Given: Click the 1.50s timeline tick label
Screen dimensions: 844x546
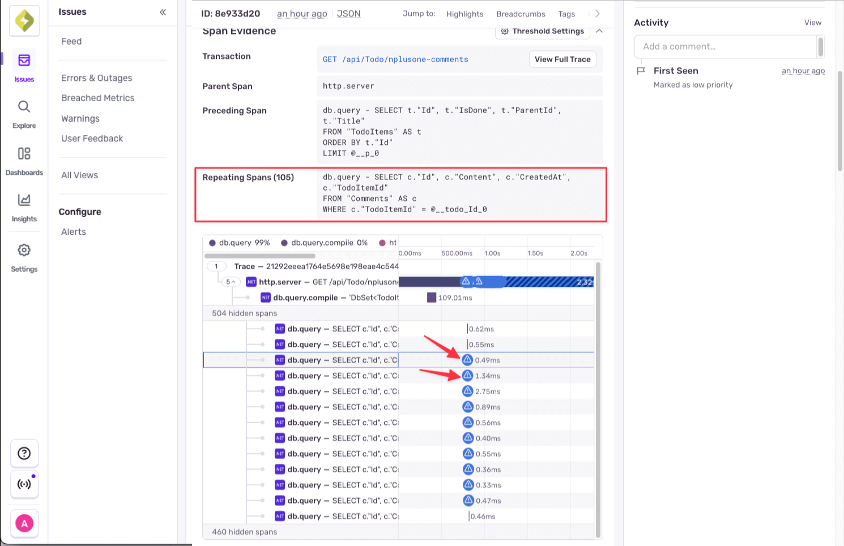Looking at the screenshot, I should click(535, 253).
